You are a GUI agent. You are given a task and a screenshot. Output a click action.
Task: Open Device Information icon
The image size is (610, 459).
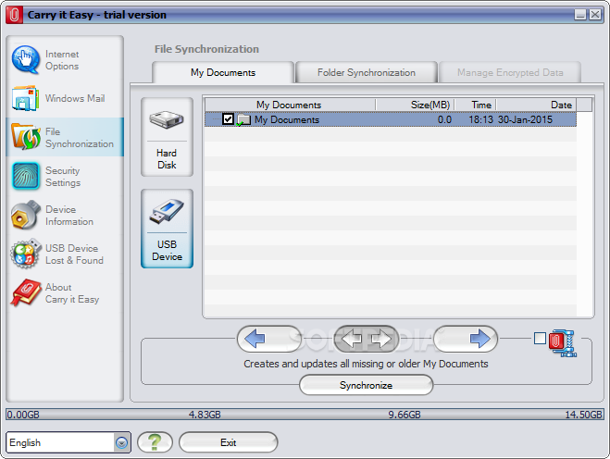[x=26, y=215]
